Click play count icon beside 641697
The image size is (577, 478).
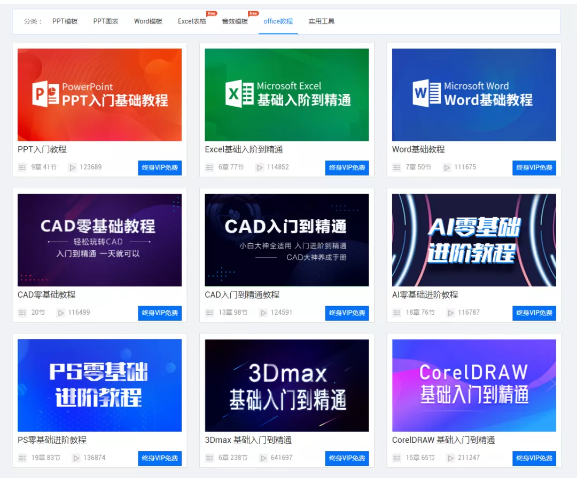pos(263,458)
